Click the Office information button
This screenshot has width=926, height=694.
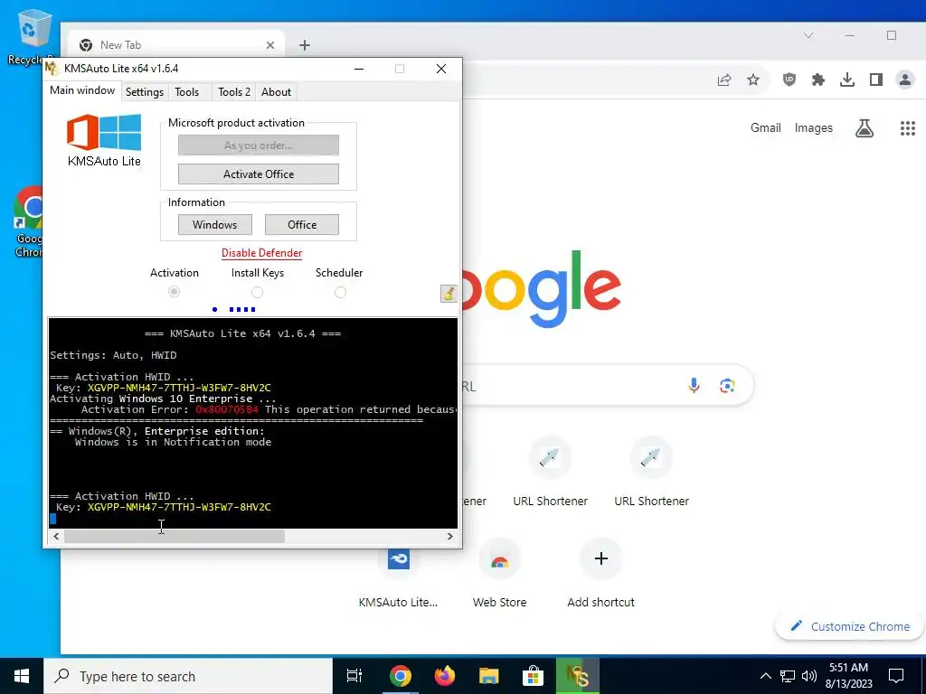coord(302,225)
